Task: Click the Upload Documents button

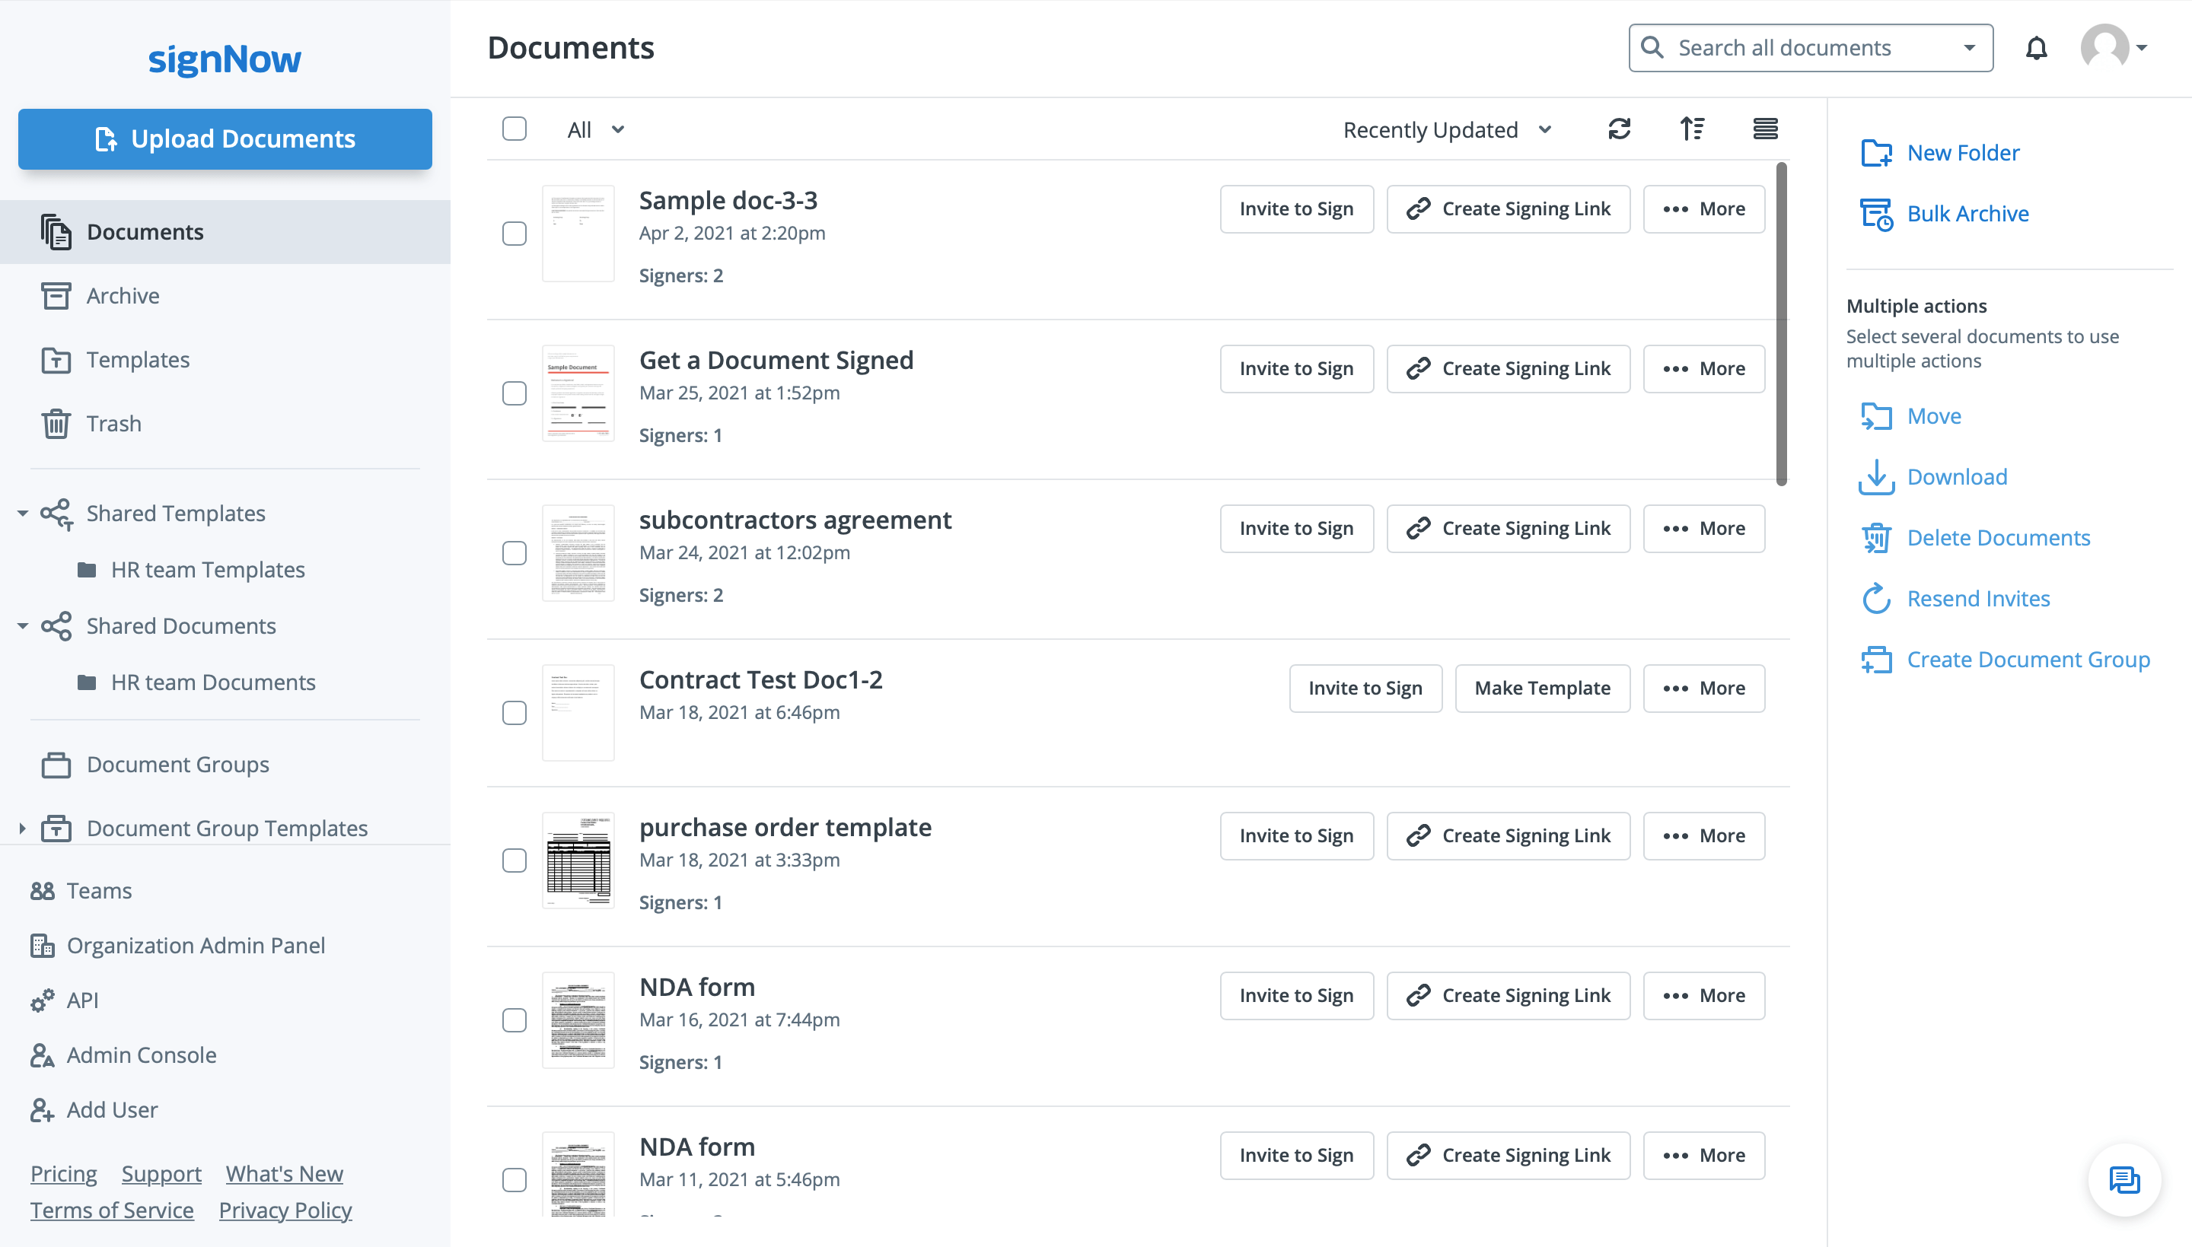Action: 225,138
